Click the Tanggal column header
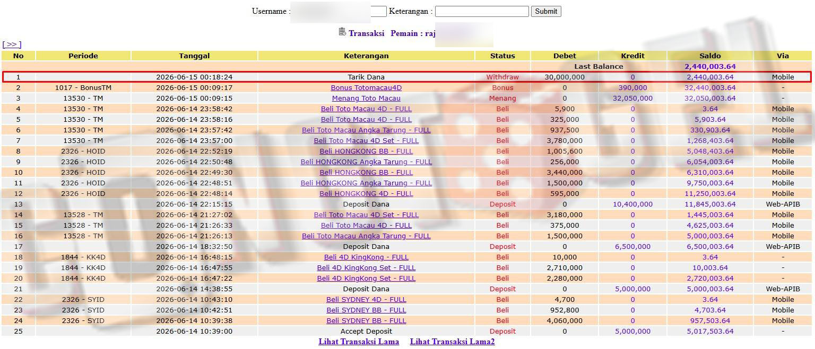 click(194, 56)
